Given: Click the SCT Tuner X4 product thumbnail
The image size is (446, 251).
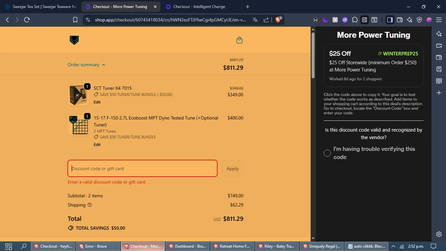Looking at the screenshot, I should [x=78, y=95].
